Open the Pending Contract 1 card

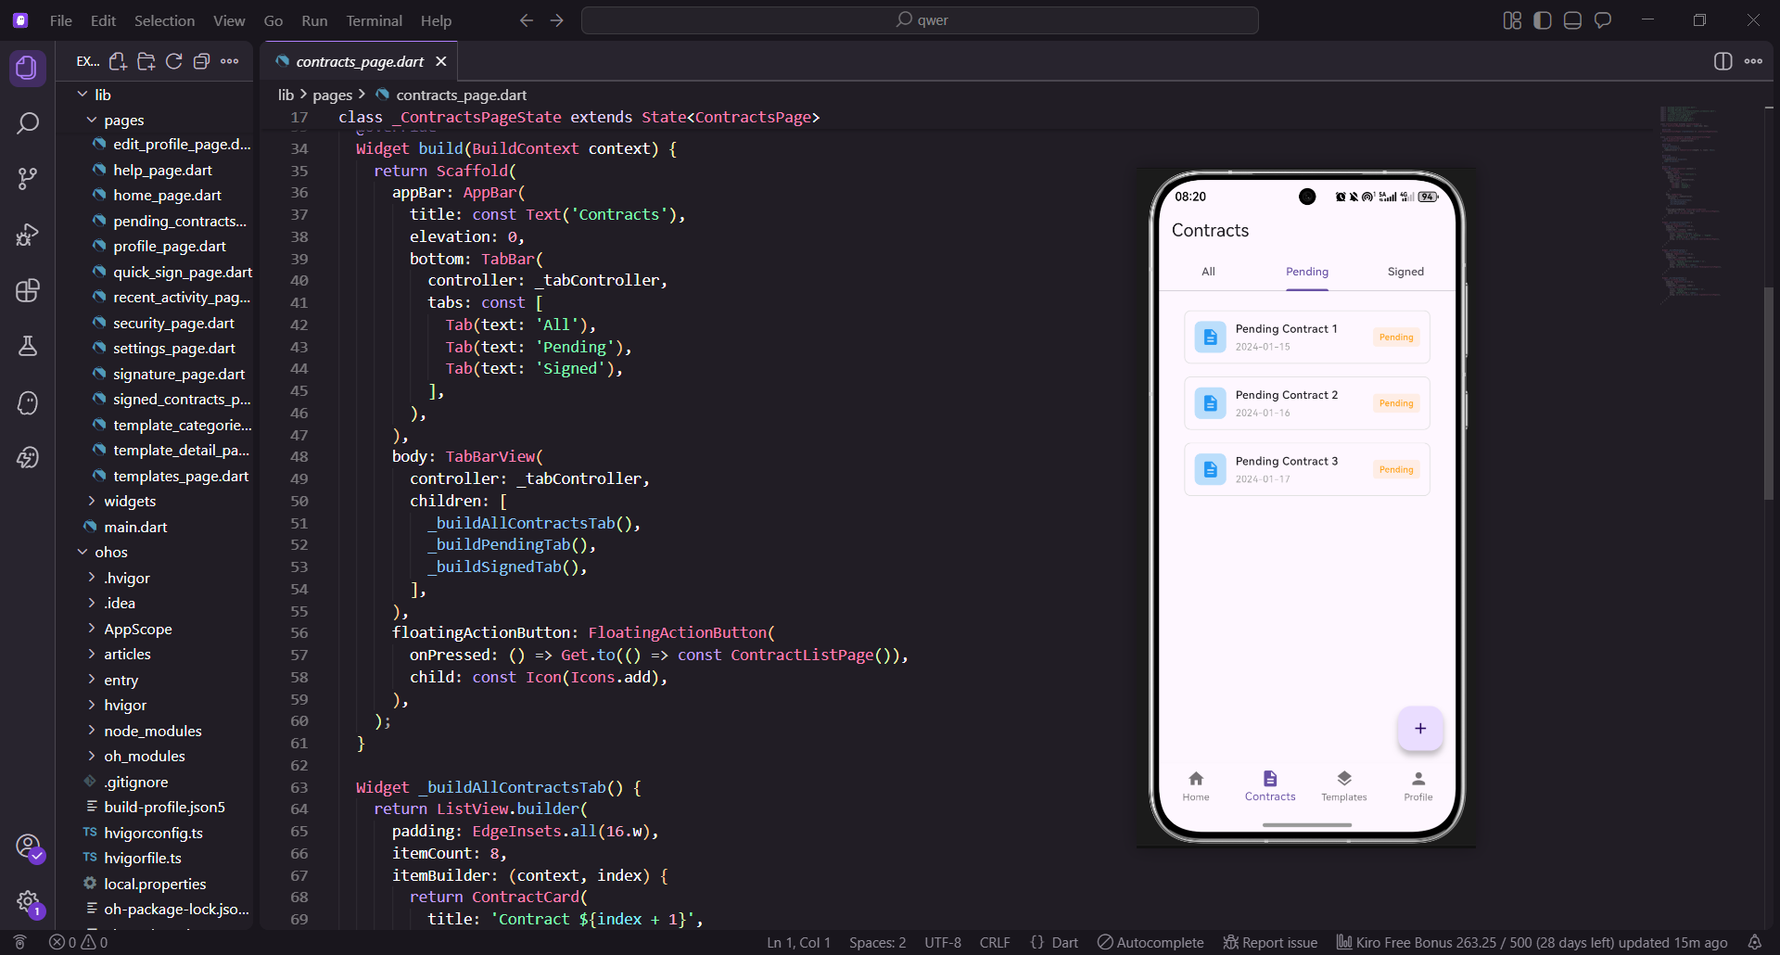(1307, 337)
